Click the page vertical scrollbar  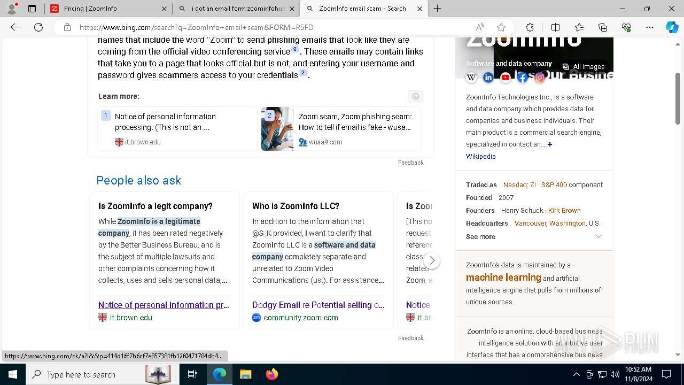(x=678, y=99)
